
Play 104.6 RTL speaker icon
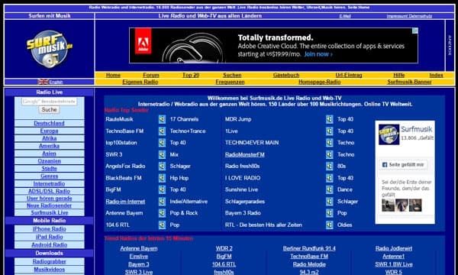(162, 225)
